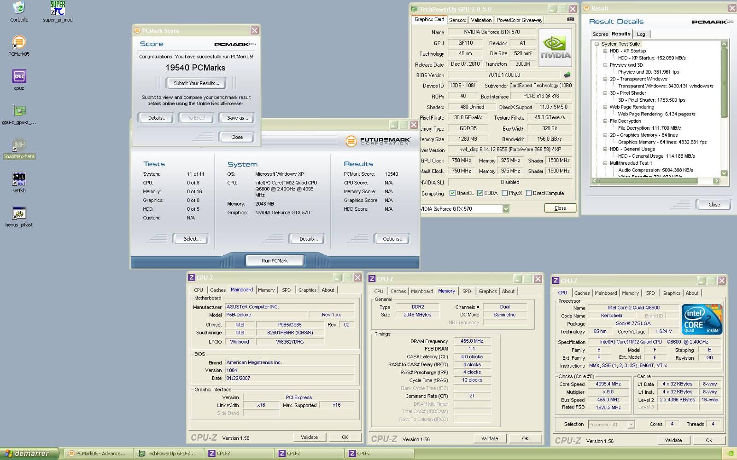Click the NVIDIA logo in GPU-Z
737x460 pixels.
pos(555,48)
